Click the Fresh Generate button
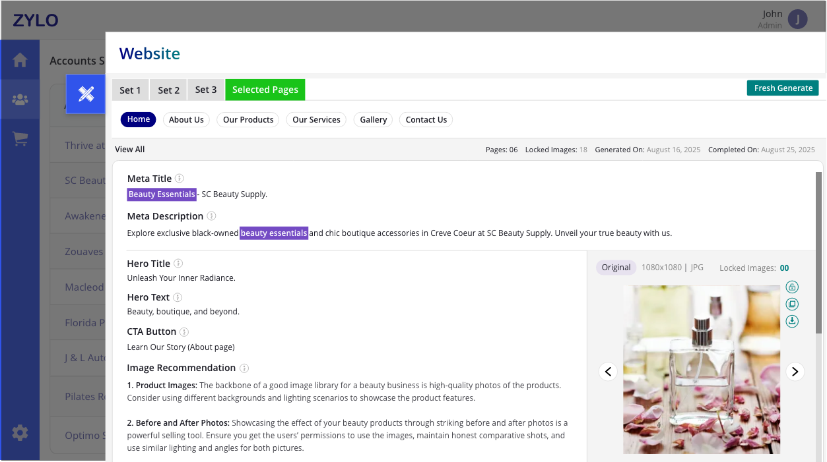The width and height of the screenshot is (827, 462). [x=783, y=88]
